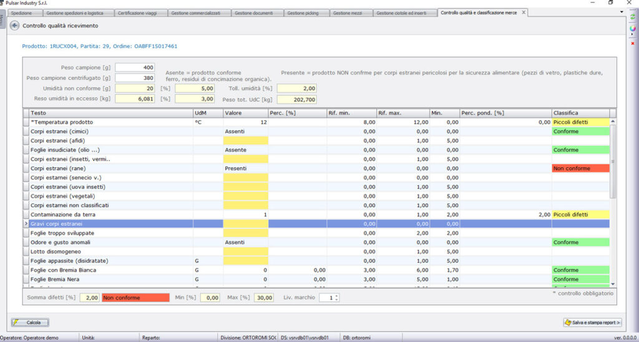Click the green refresh arrows icon
Viewport: 639px width, 342px height.
coord(633,17)
